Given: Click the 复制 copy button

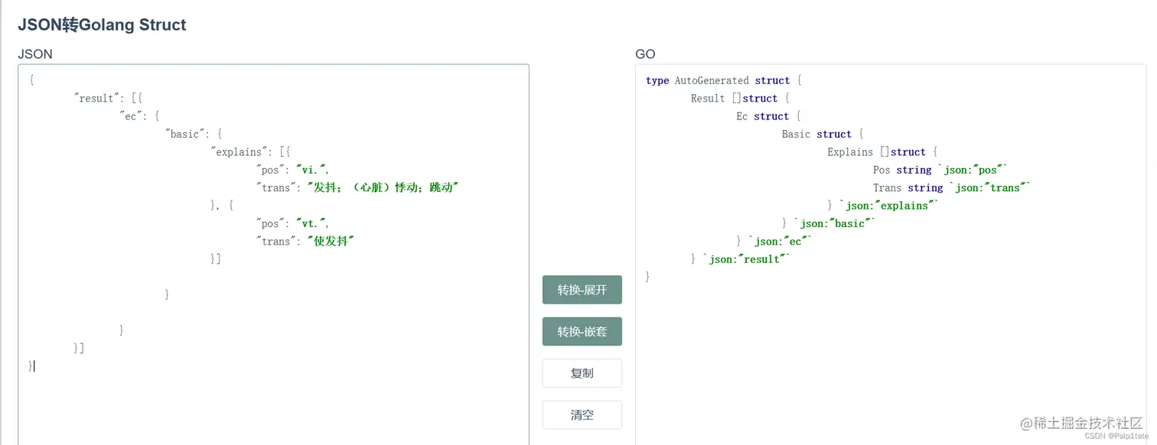Looking at the screenshot, I should click(582, 373).
